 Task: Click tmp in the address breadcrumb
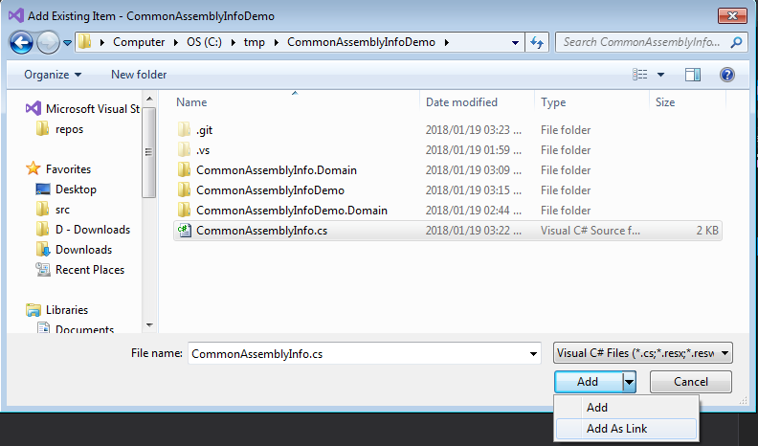(255, 42)
